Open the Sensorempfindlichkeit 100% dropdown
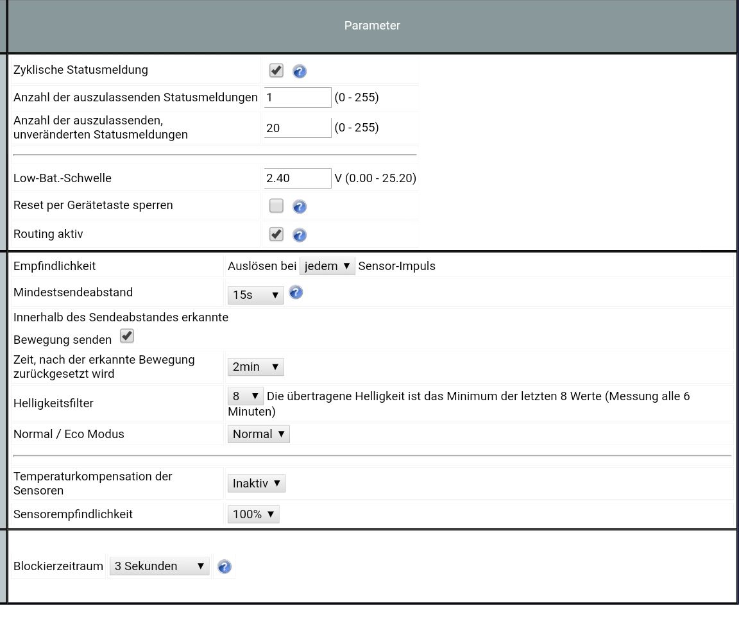The width and height of the screenshot is (739, 617). [x=253, y=514]
